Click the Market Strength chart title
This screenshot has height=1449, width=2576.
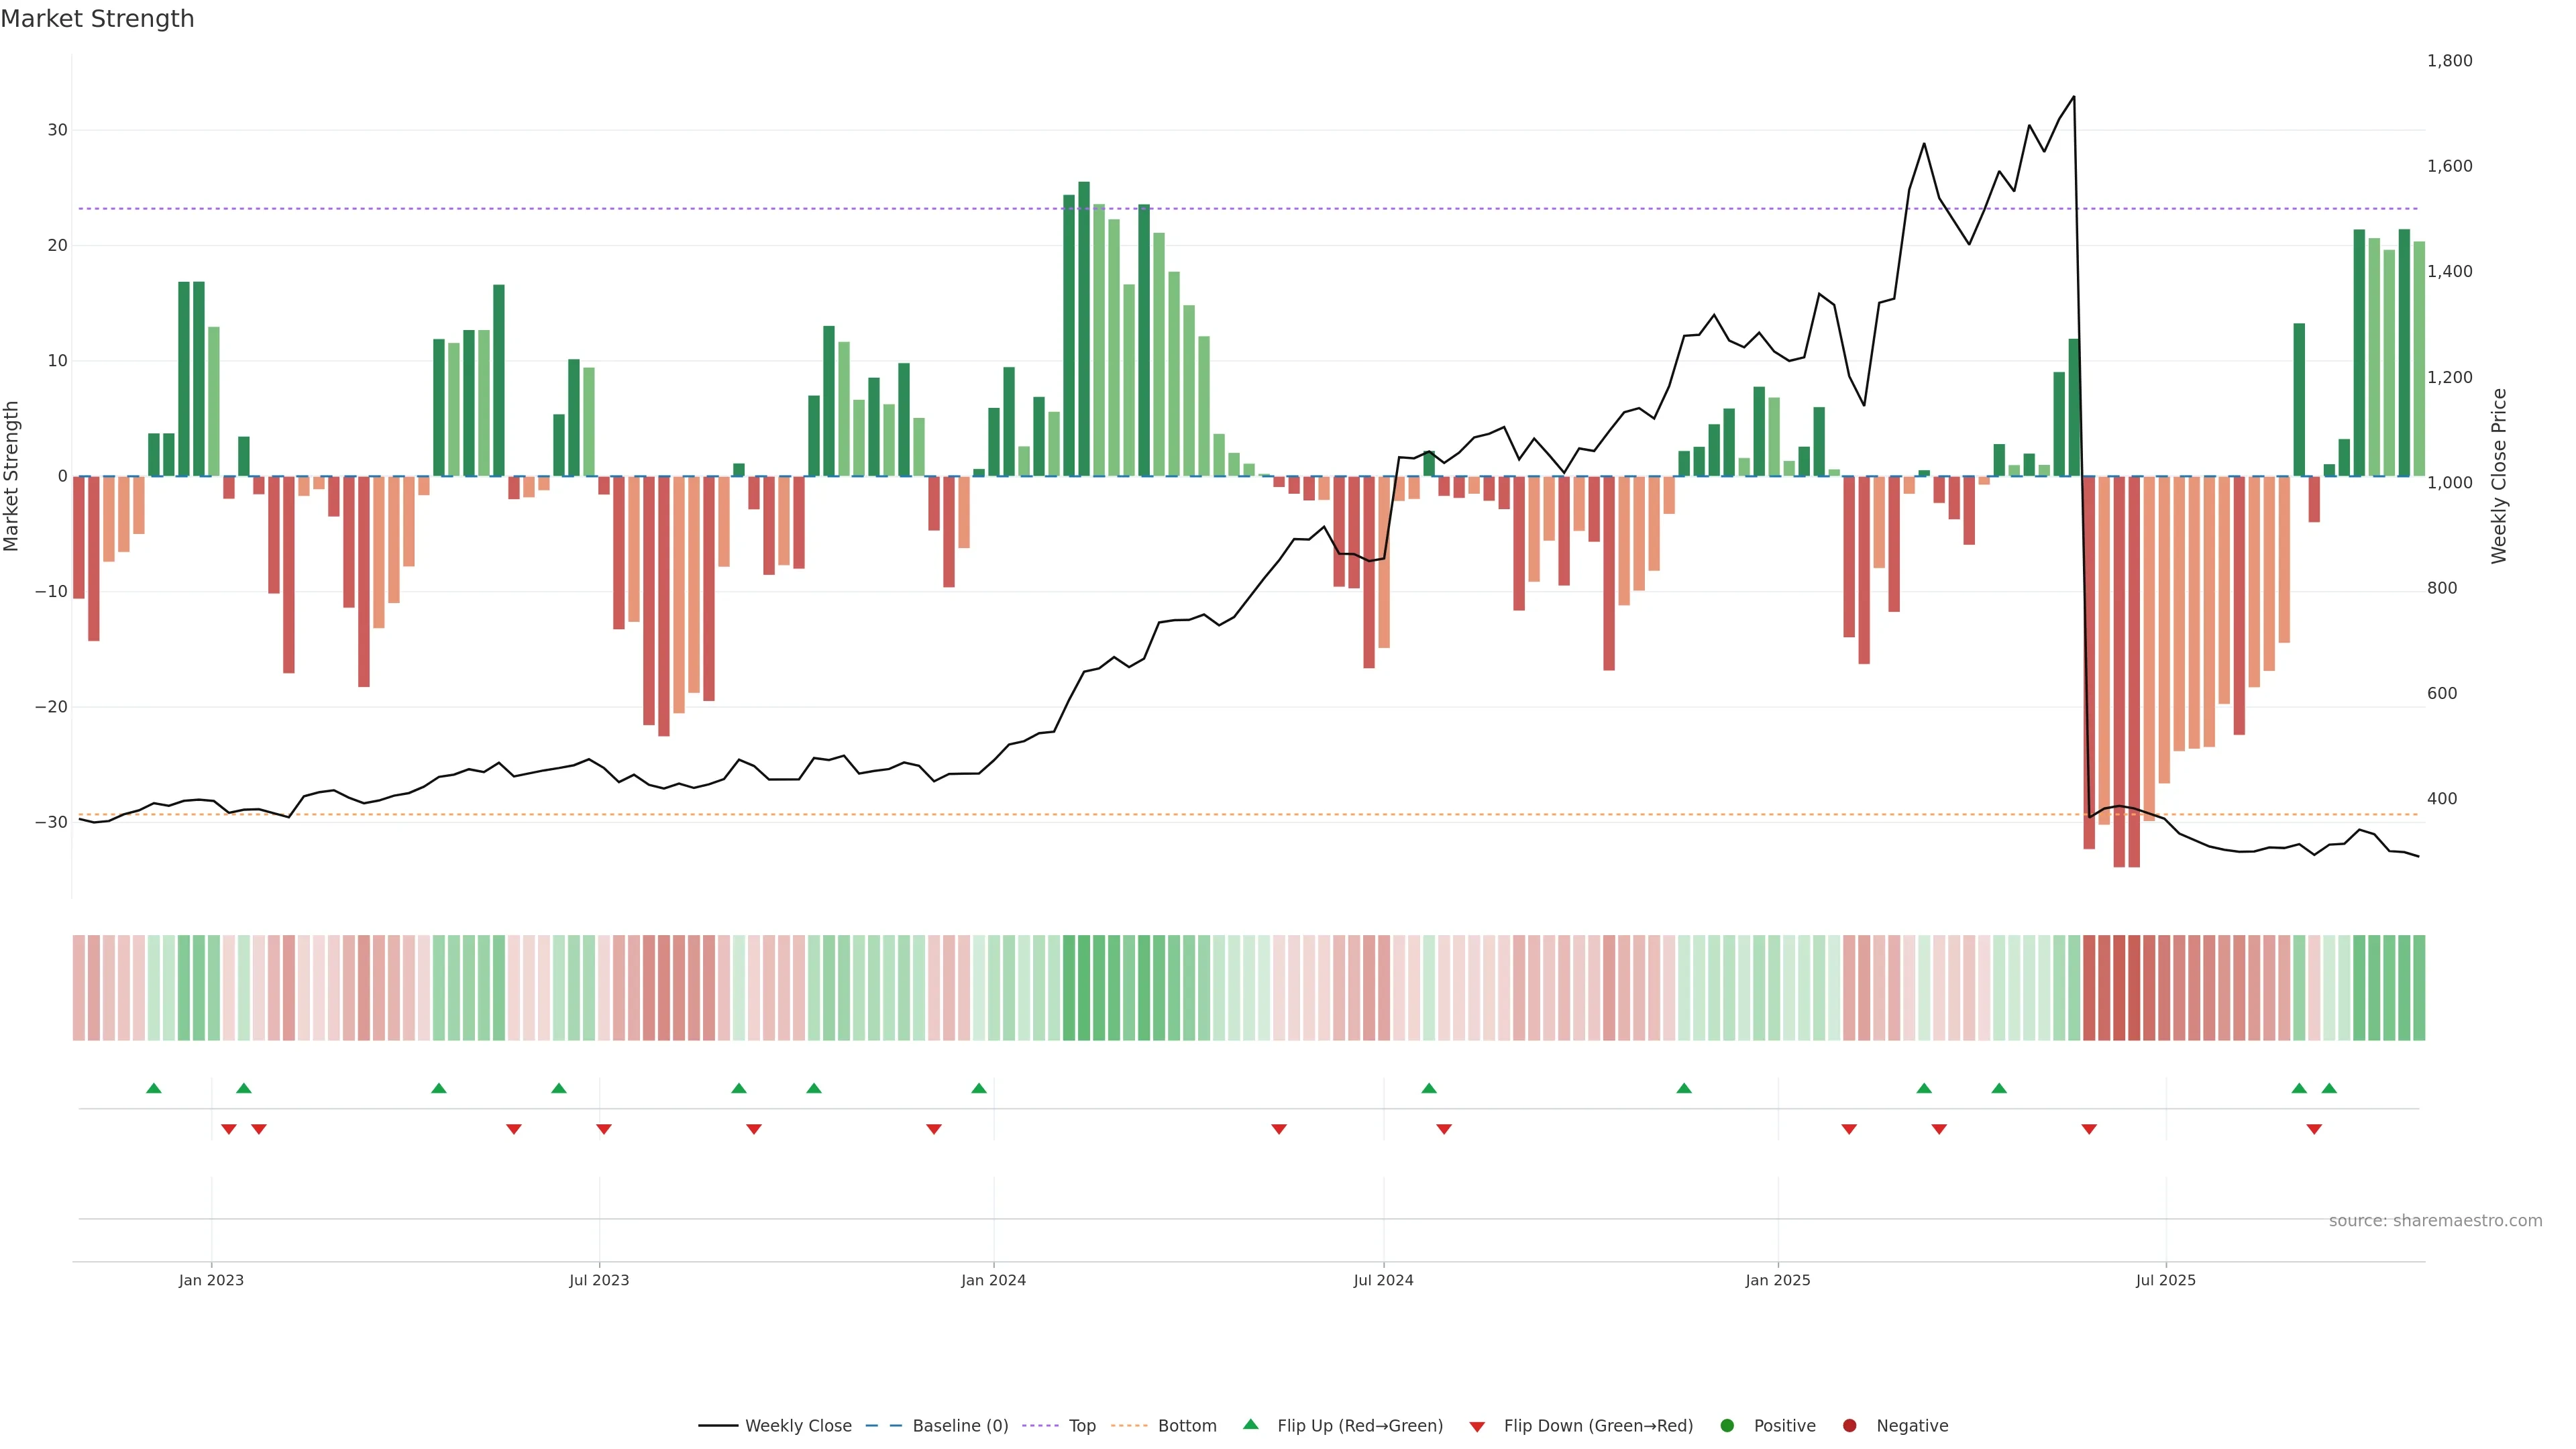click(98, 19)
